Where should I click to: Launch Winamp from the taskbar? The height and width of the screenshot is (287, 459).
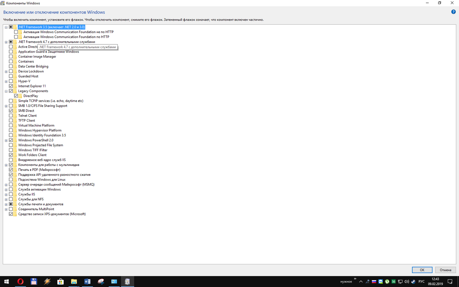tap(47, 282)
